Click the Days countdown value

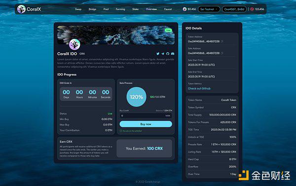pyautogui.click(x=66, y=92)
